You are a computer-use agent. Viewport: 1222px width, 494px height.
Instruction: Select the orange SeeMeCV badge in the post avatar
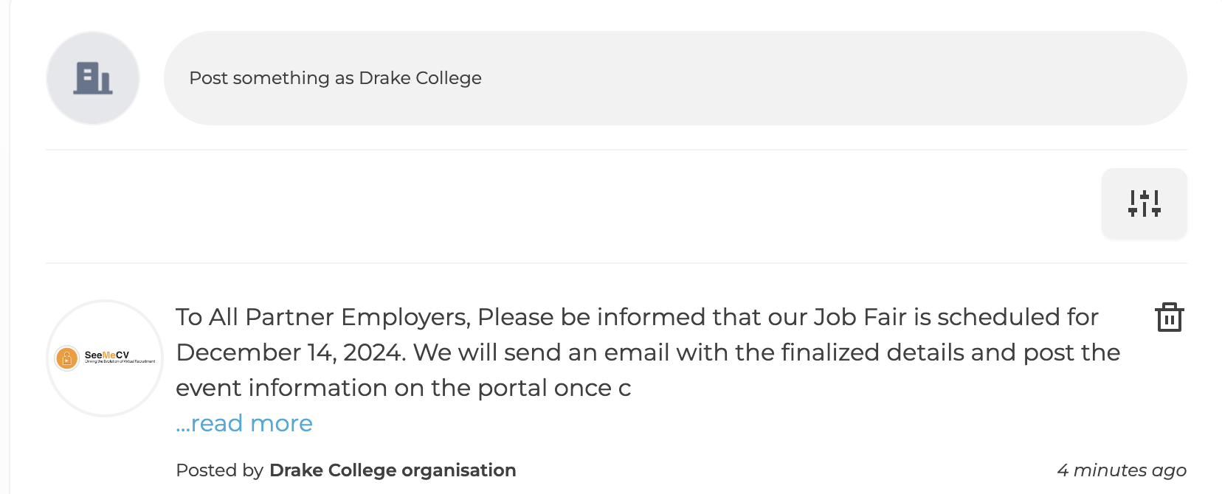(66, 358)
